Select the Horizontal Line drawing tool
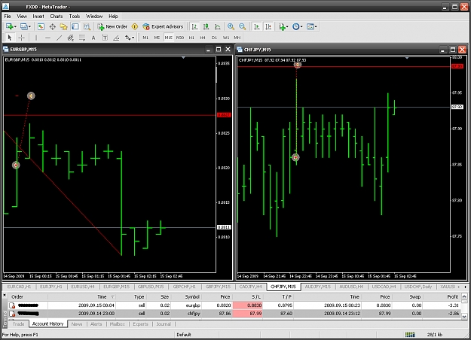Viewport: 471px width, 340px height. [47, 38]
